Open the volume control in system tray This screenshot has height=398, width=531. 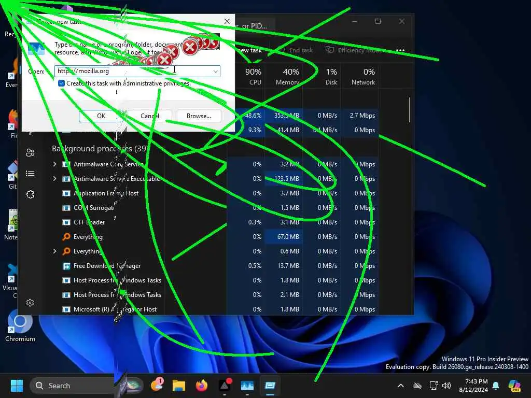point(446,386)
